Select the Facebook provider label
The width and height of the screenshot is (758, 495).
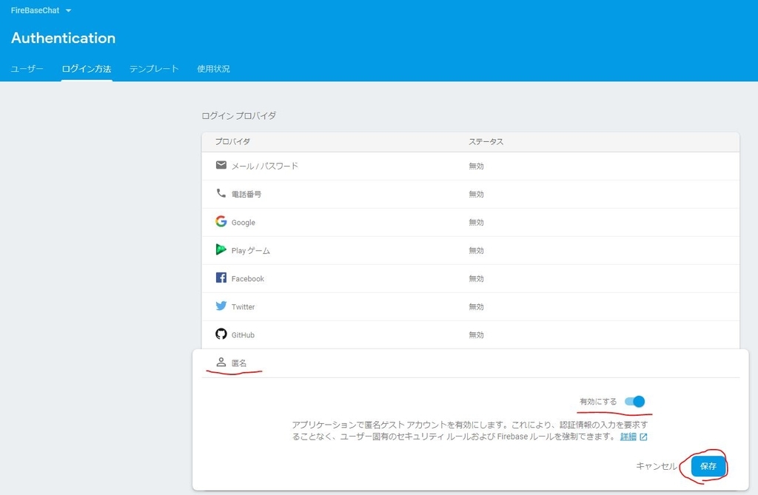pyautogui.click(x=247, y=278)
